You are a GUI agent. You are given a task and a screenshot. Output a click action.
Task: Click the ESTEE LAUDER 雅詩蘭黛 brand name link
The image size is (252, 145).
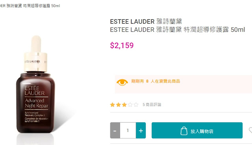[146, 21]
